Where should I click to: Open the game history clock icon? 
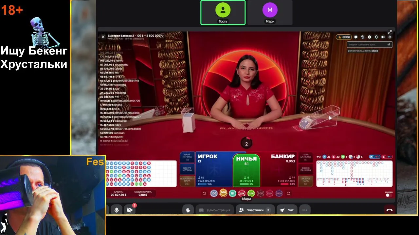[363, 37]
